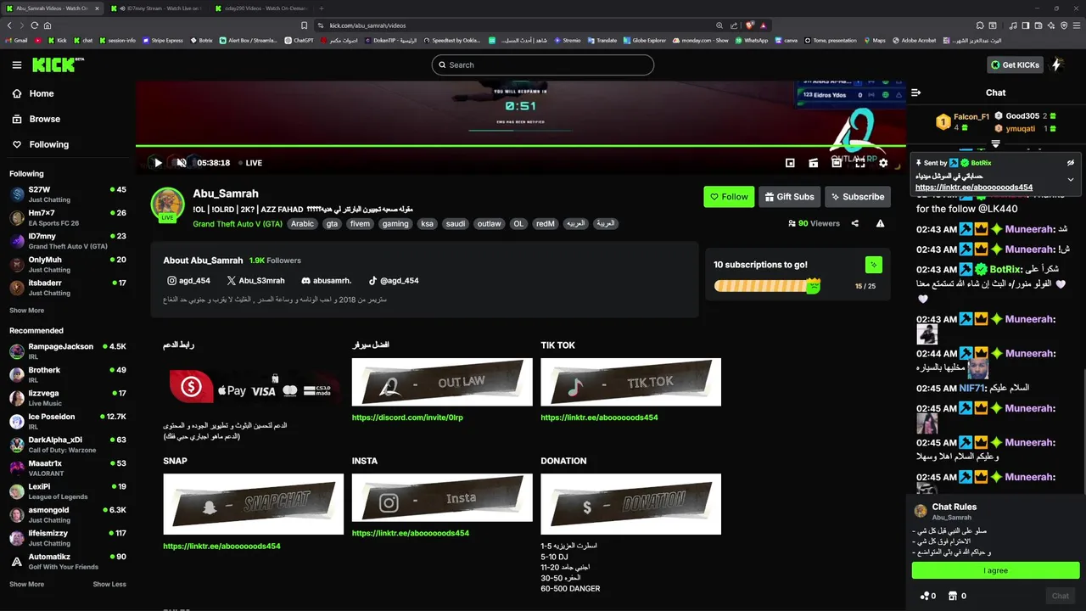Open Ice Poseidon recommended channel
This screenshot has width=1086, height=611.
(68, 421)
